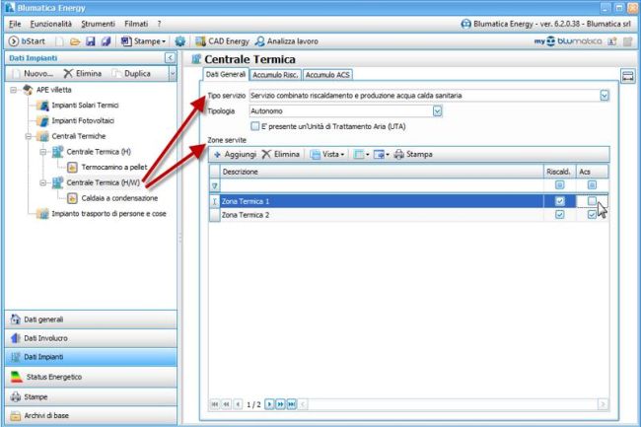Open File menu

point(15,24)
